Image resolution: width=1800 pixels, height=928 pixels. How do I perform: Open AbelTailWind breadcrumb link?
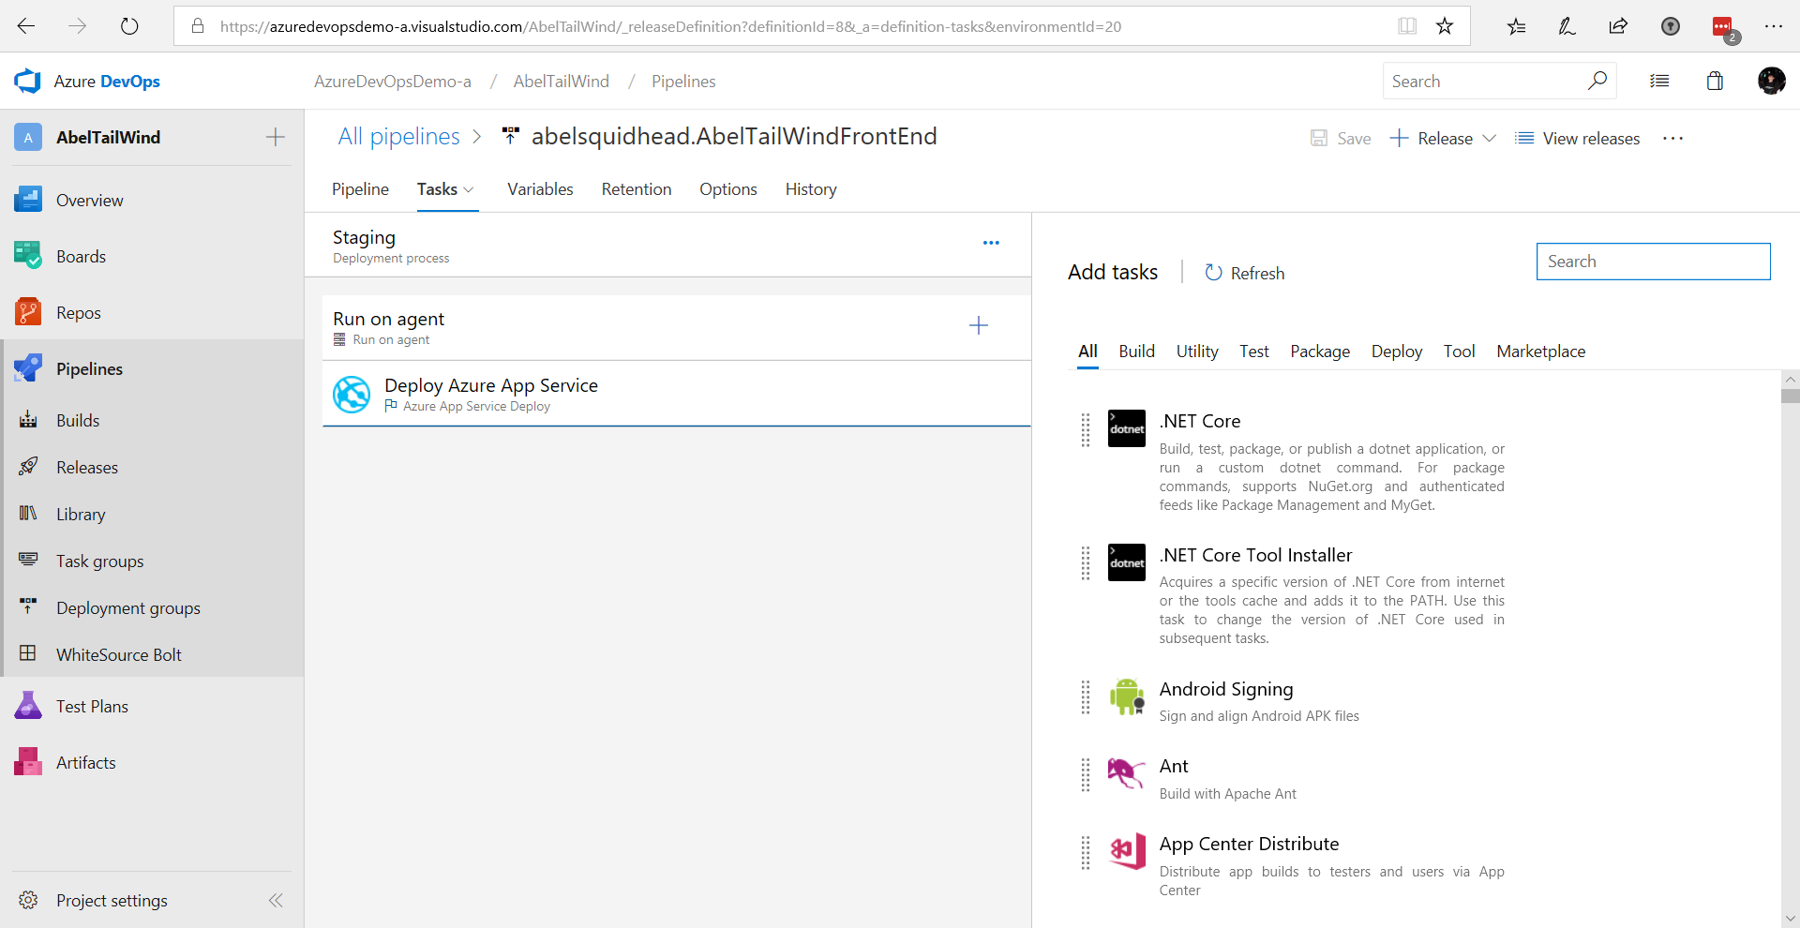[x=561, y=82]
